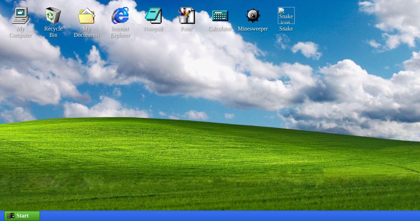Click the Calculator label under its icon

click(219, 29)
